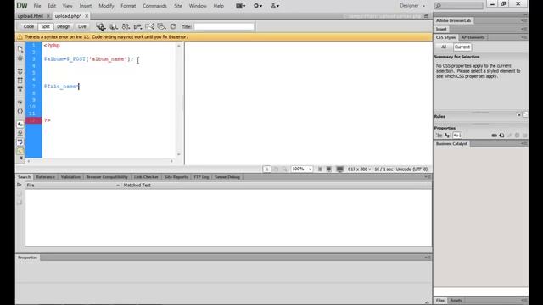Click the Attach Style Sheet link icon

(494, 136)
